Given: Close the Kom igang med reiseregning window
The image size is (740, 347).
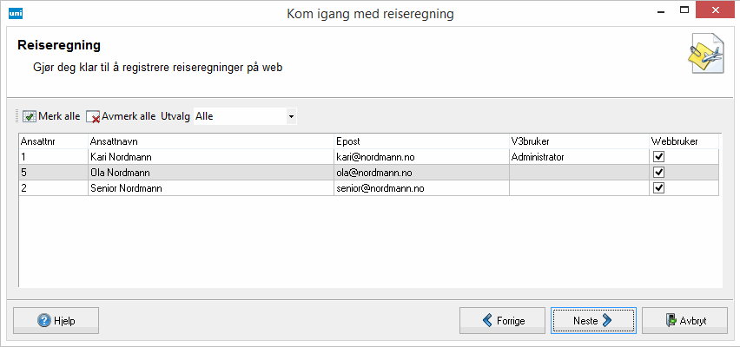Looking at the screenshot, I should point(716,11).
